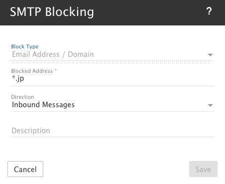Viewport: 225px width, 184px height.
Task: Cancel the SMTP Blocking dialog
Action: click(25, 169)
